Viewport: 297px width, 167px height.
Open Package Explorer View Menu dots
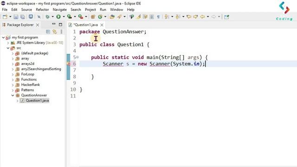coord(61,32)
